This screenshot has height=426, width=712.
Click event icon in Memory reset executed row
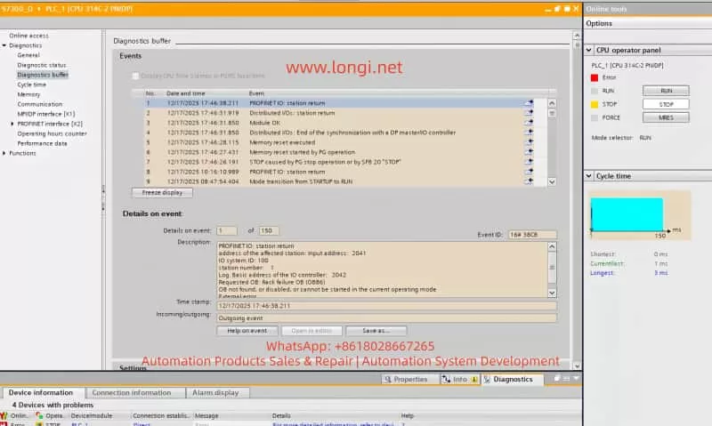coord(529,142)
